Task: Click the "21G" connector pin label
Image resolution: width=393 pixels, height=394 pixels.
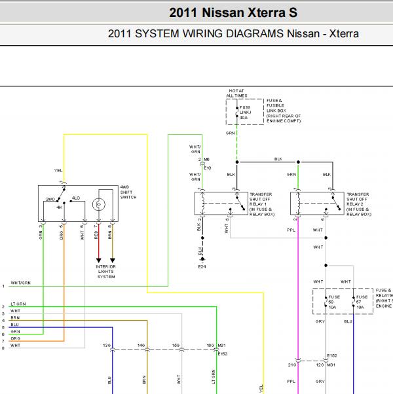Action: click(292, 365)
